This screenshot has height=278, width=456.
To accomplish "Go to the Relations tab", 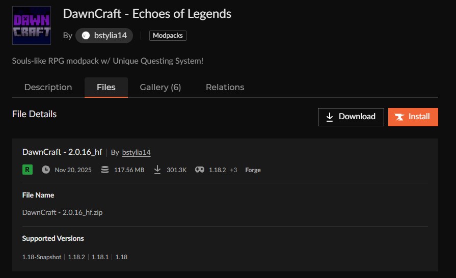I will coord(225,87).
